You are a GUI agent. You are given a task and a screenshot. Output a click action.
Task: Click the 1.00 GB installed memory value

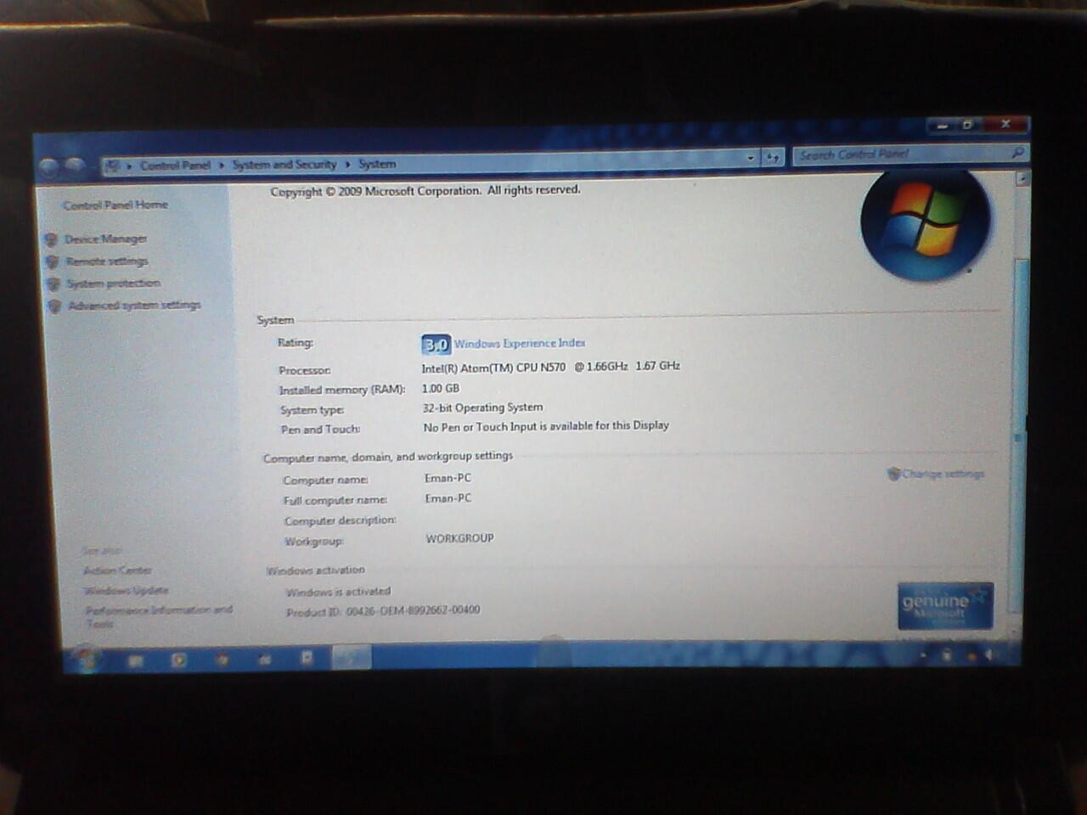[441, 388]
